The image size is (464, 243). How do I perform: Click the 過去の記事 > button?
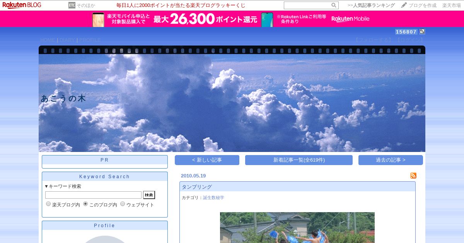pyautogui.click(x=391, y=160)
